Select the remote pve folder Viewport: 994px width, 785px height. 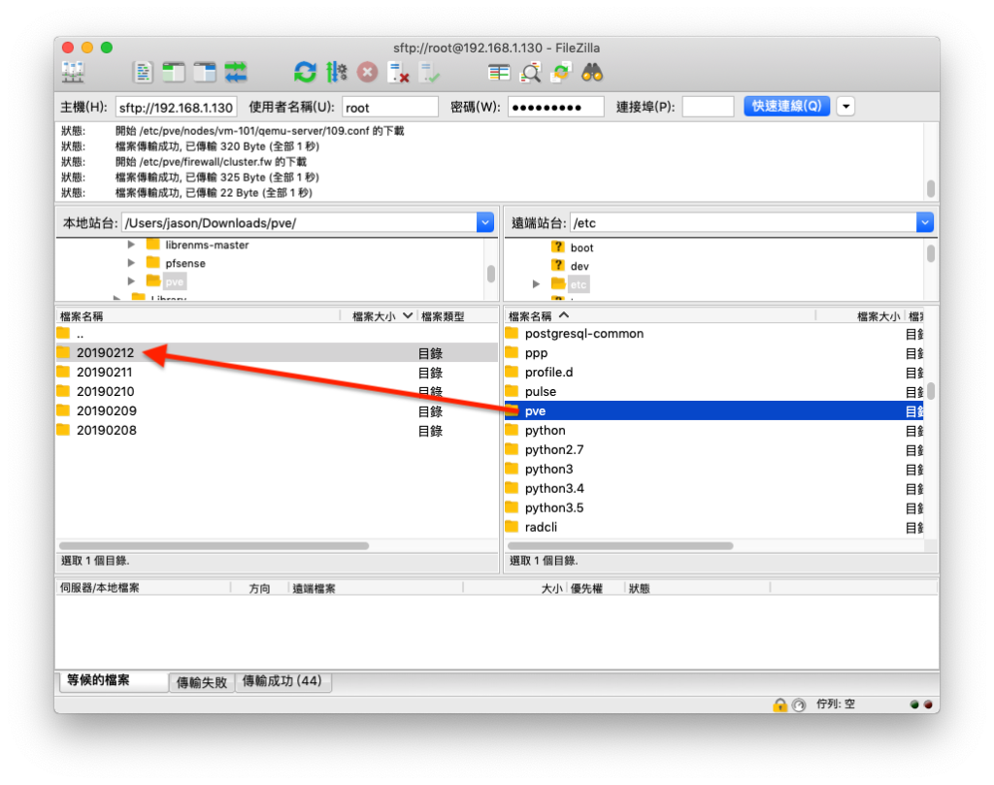713,410
